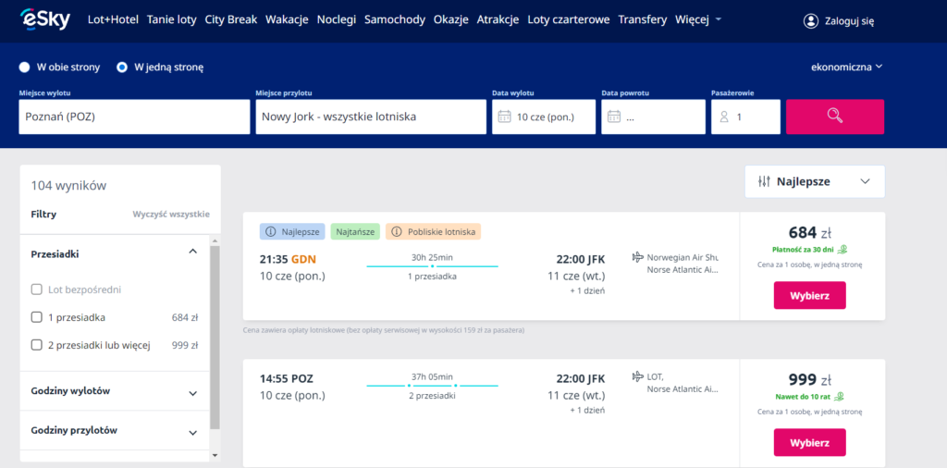Open the ekonomiczna class dropdown
947x468 pixels.
[x=846, y=67]
